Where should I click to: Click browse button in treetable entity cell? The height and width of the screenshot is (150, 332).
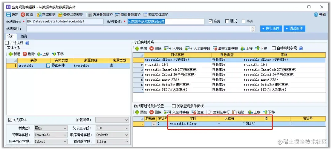click(x=48, y=66)
